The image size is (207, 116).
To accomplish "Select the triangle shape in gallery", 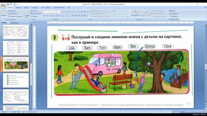I will [114, 14].
